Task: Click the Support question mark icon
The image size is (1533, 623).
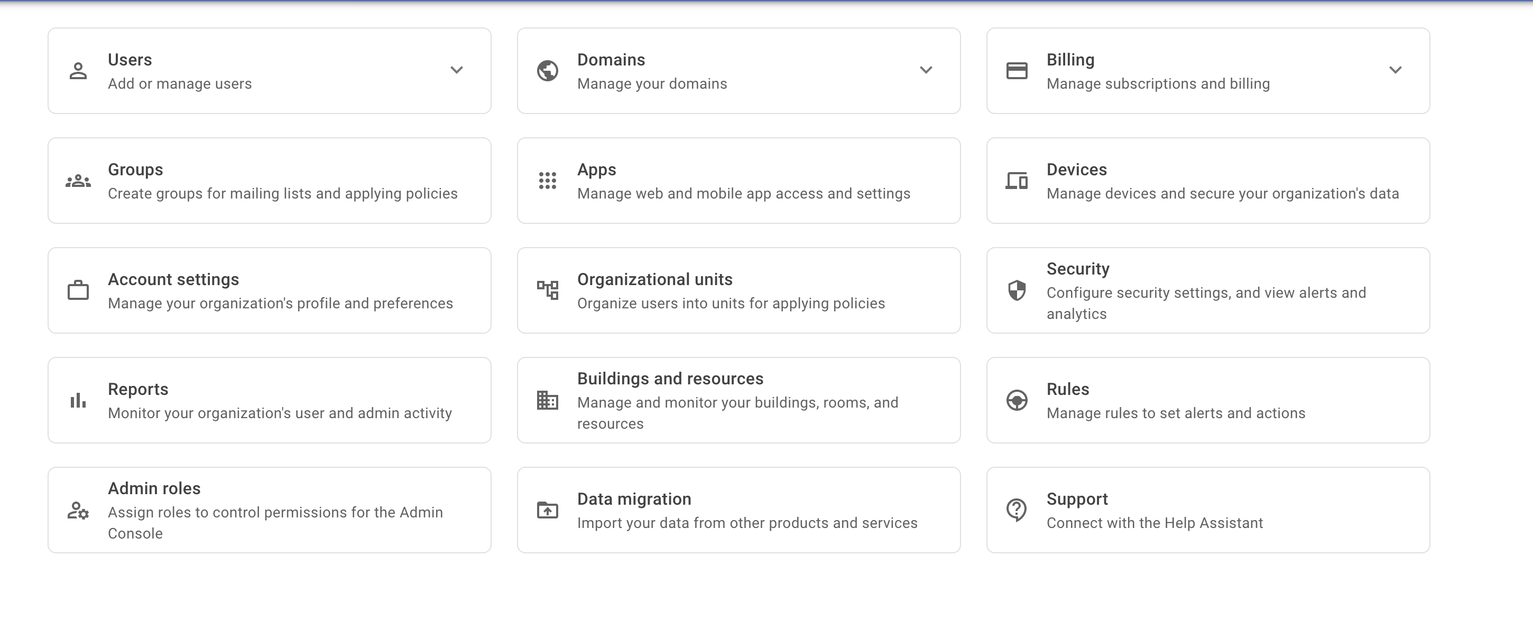Action: [x=1017, y=510]
